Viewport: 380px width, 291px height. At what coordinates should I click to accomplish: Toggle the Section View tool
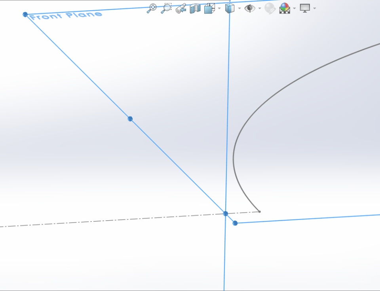coord(195,8)
